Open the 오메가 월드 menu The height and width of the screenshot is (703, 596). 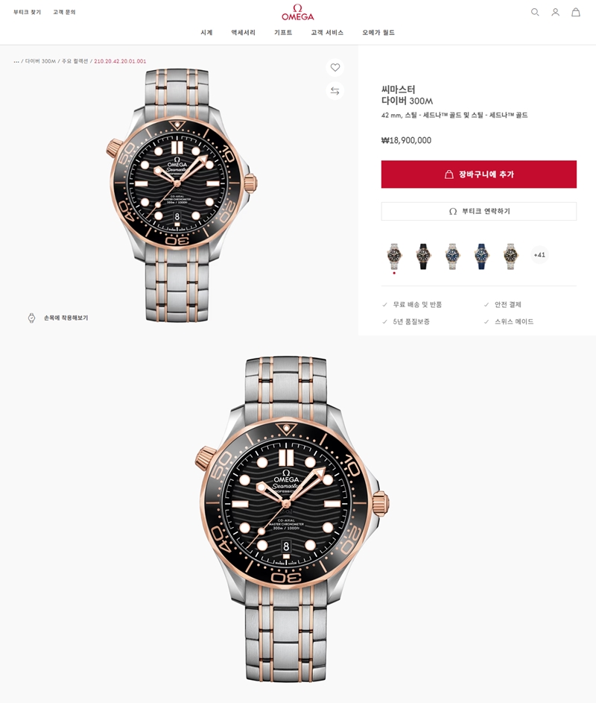(378, 32)
